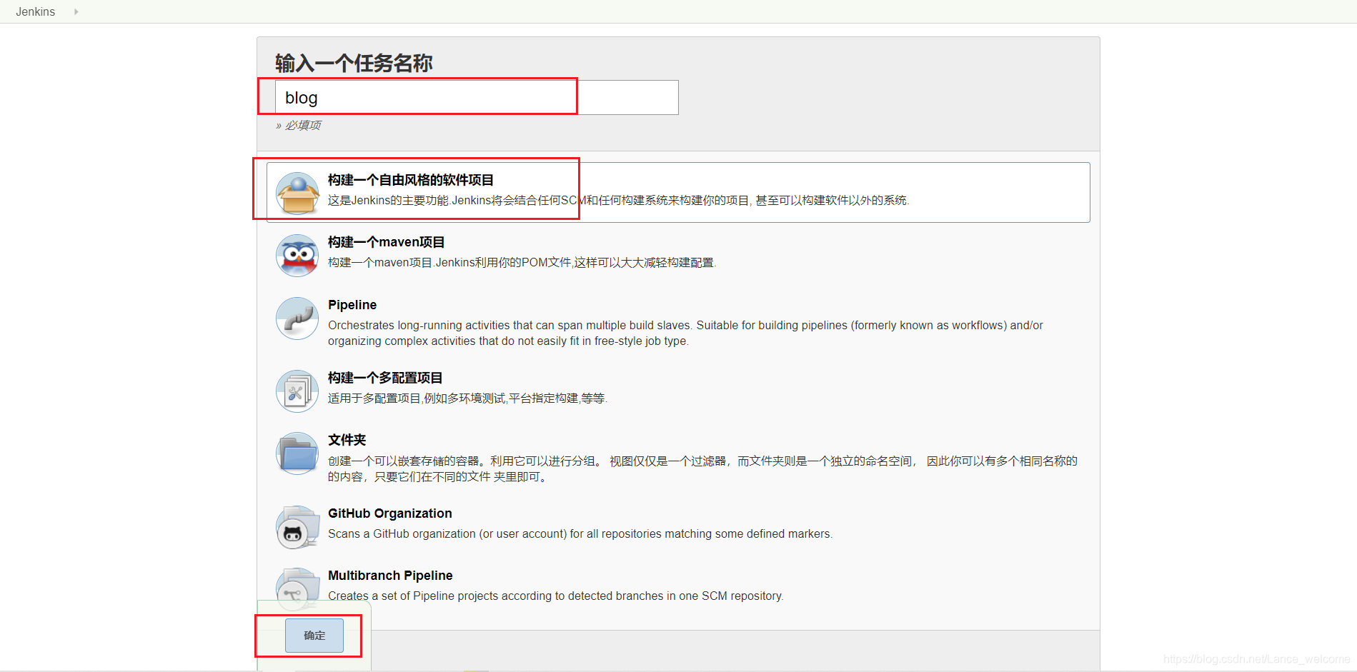Click the Scans a GitHub organization description
Viewport: 1357px width, 672px height.
pos(580,534)
